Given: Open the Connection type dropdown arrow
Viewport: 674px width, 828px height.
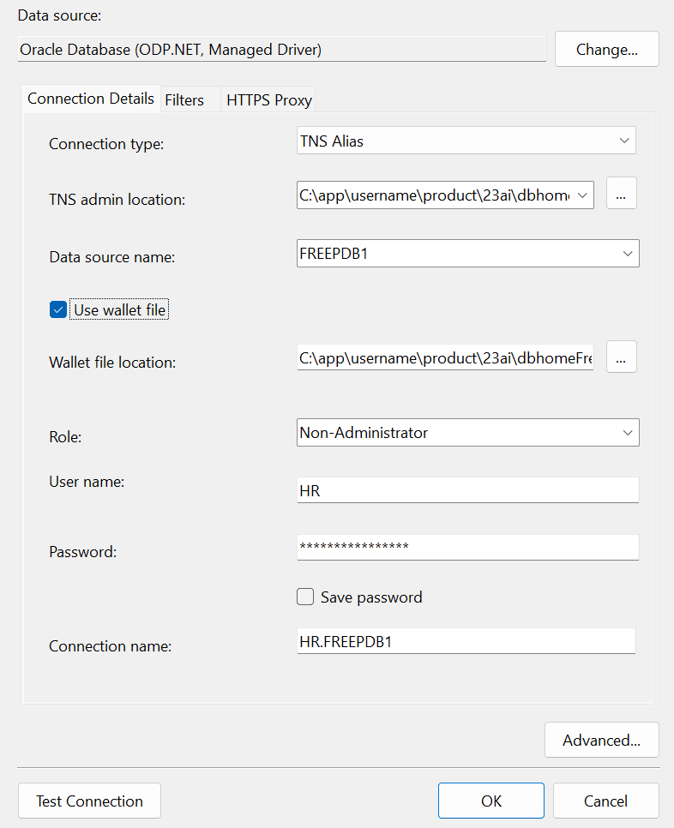Looking at the screenshot, I should [x=625, y=140].
